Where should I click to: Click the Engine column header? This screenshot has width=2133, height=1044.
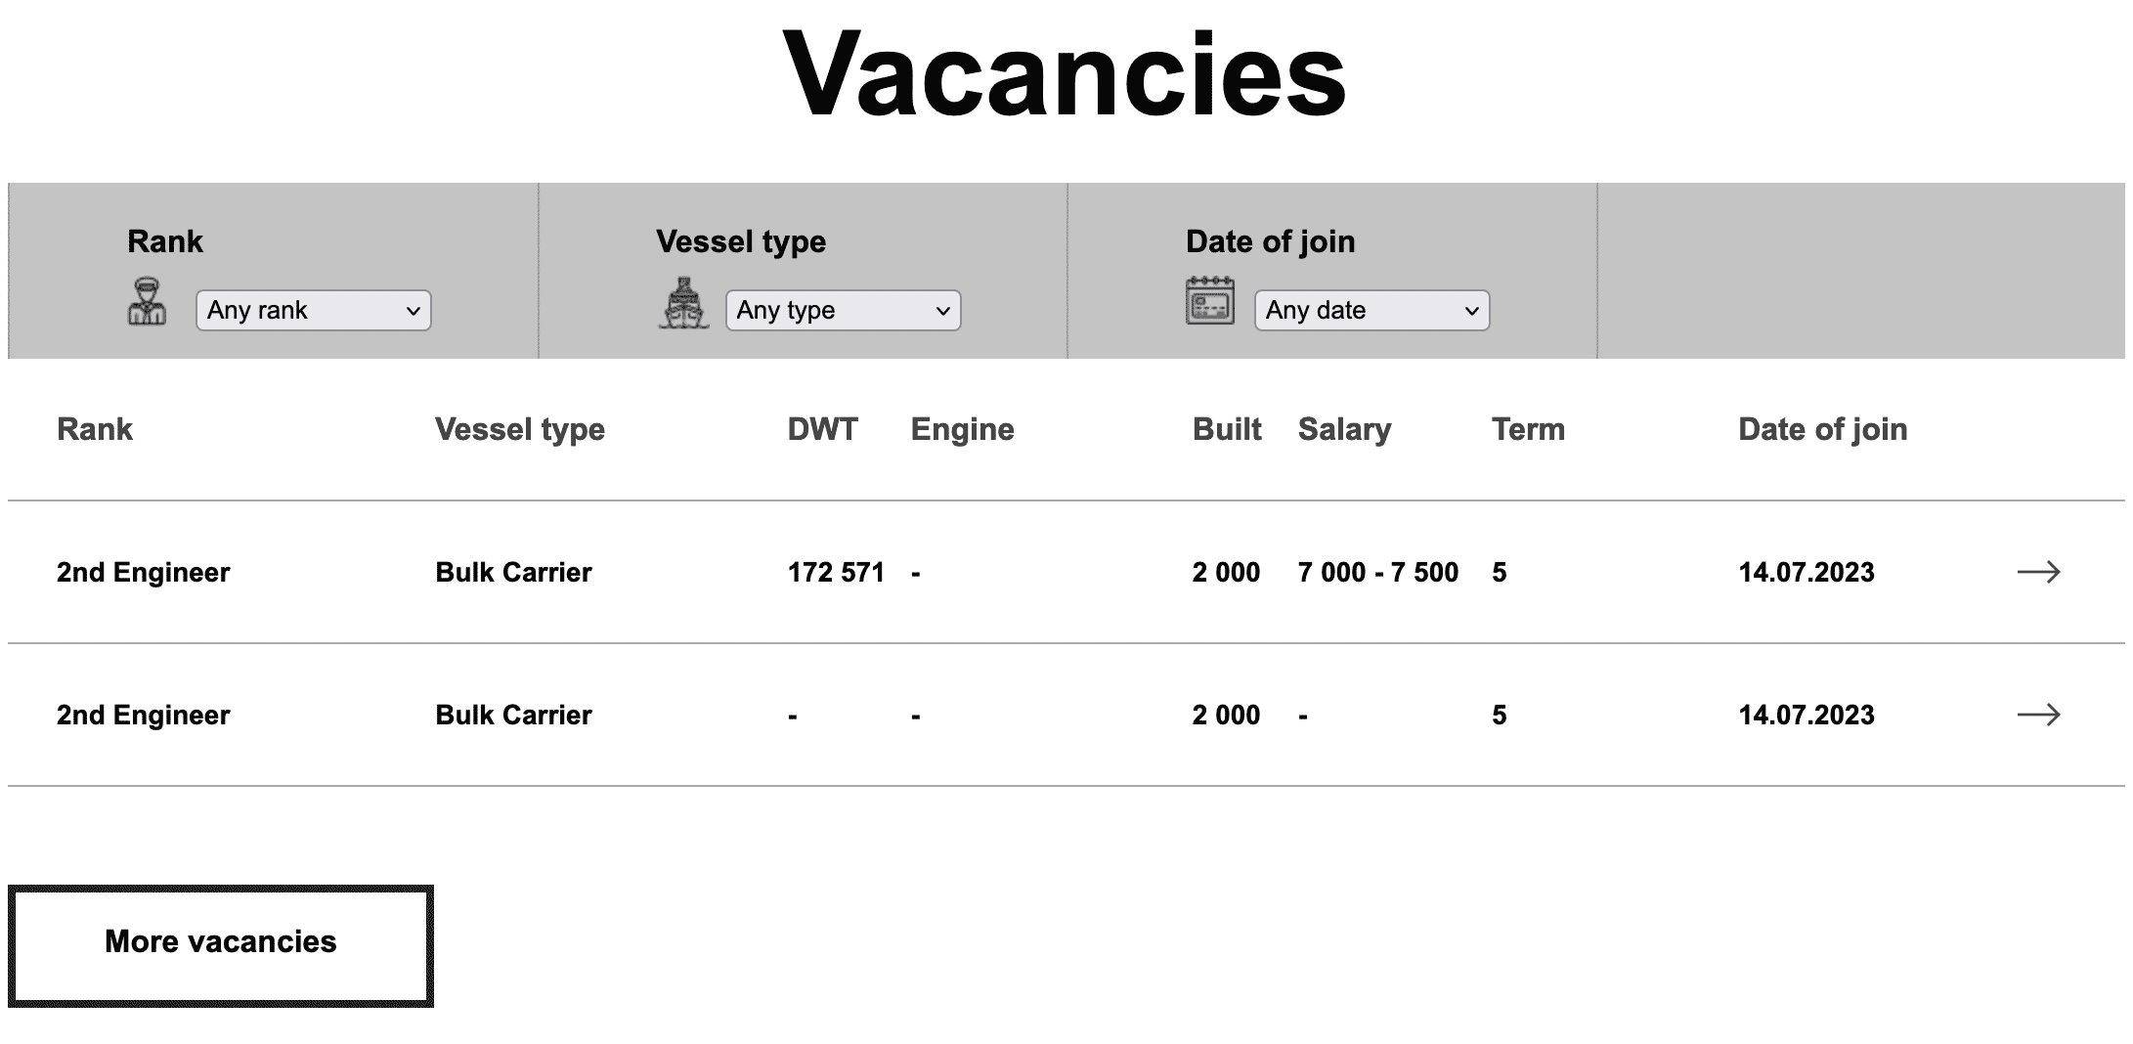click(962, 429)
